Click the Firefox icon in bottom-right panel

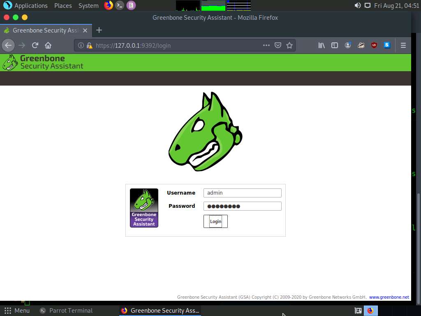click(370, 311)
